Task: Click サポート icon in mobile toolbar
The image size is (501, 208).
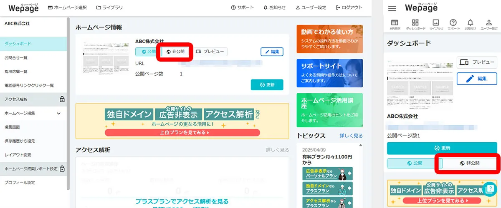Action: click(x=453, y=25)
